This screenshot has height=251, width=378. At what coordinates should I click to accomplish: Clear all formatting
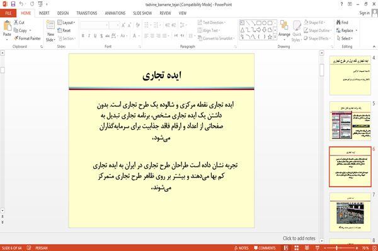point(137,25)
